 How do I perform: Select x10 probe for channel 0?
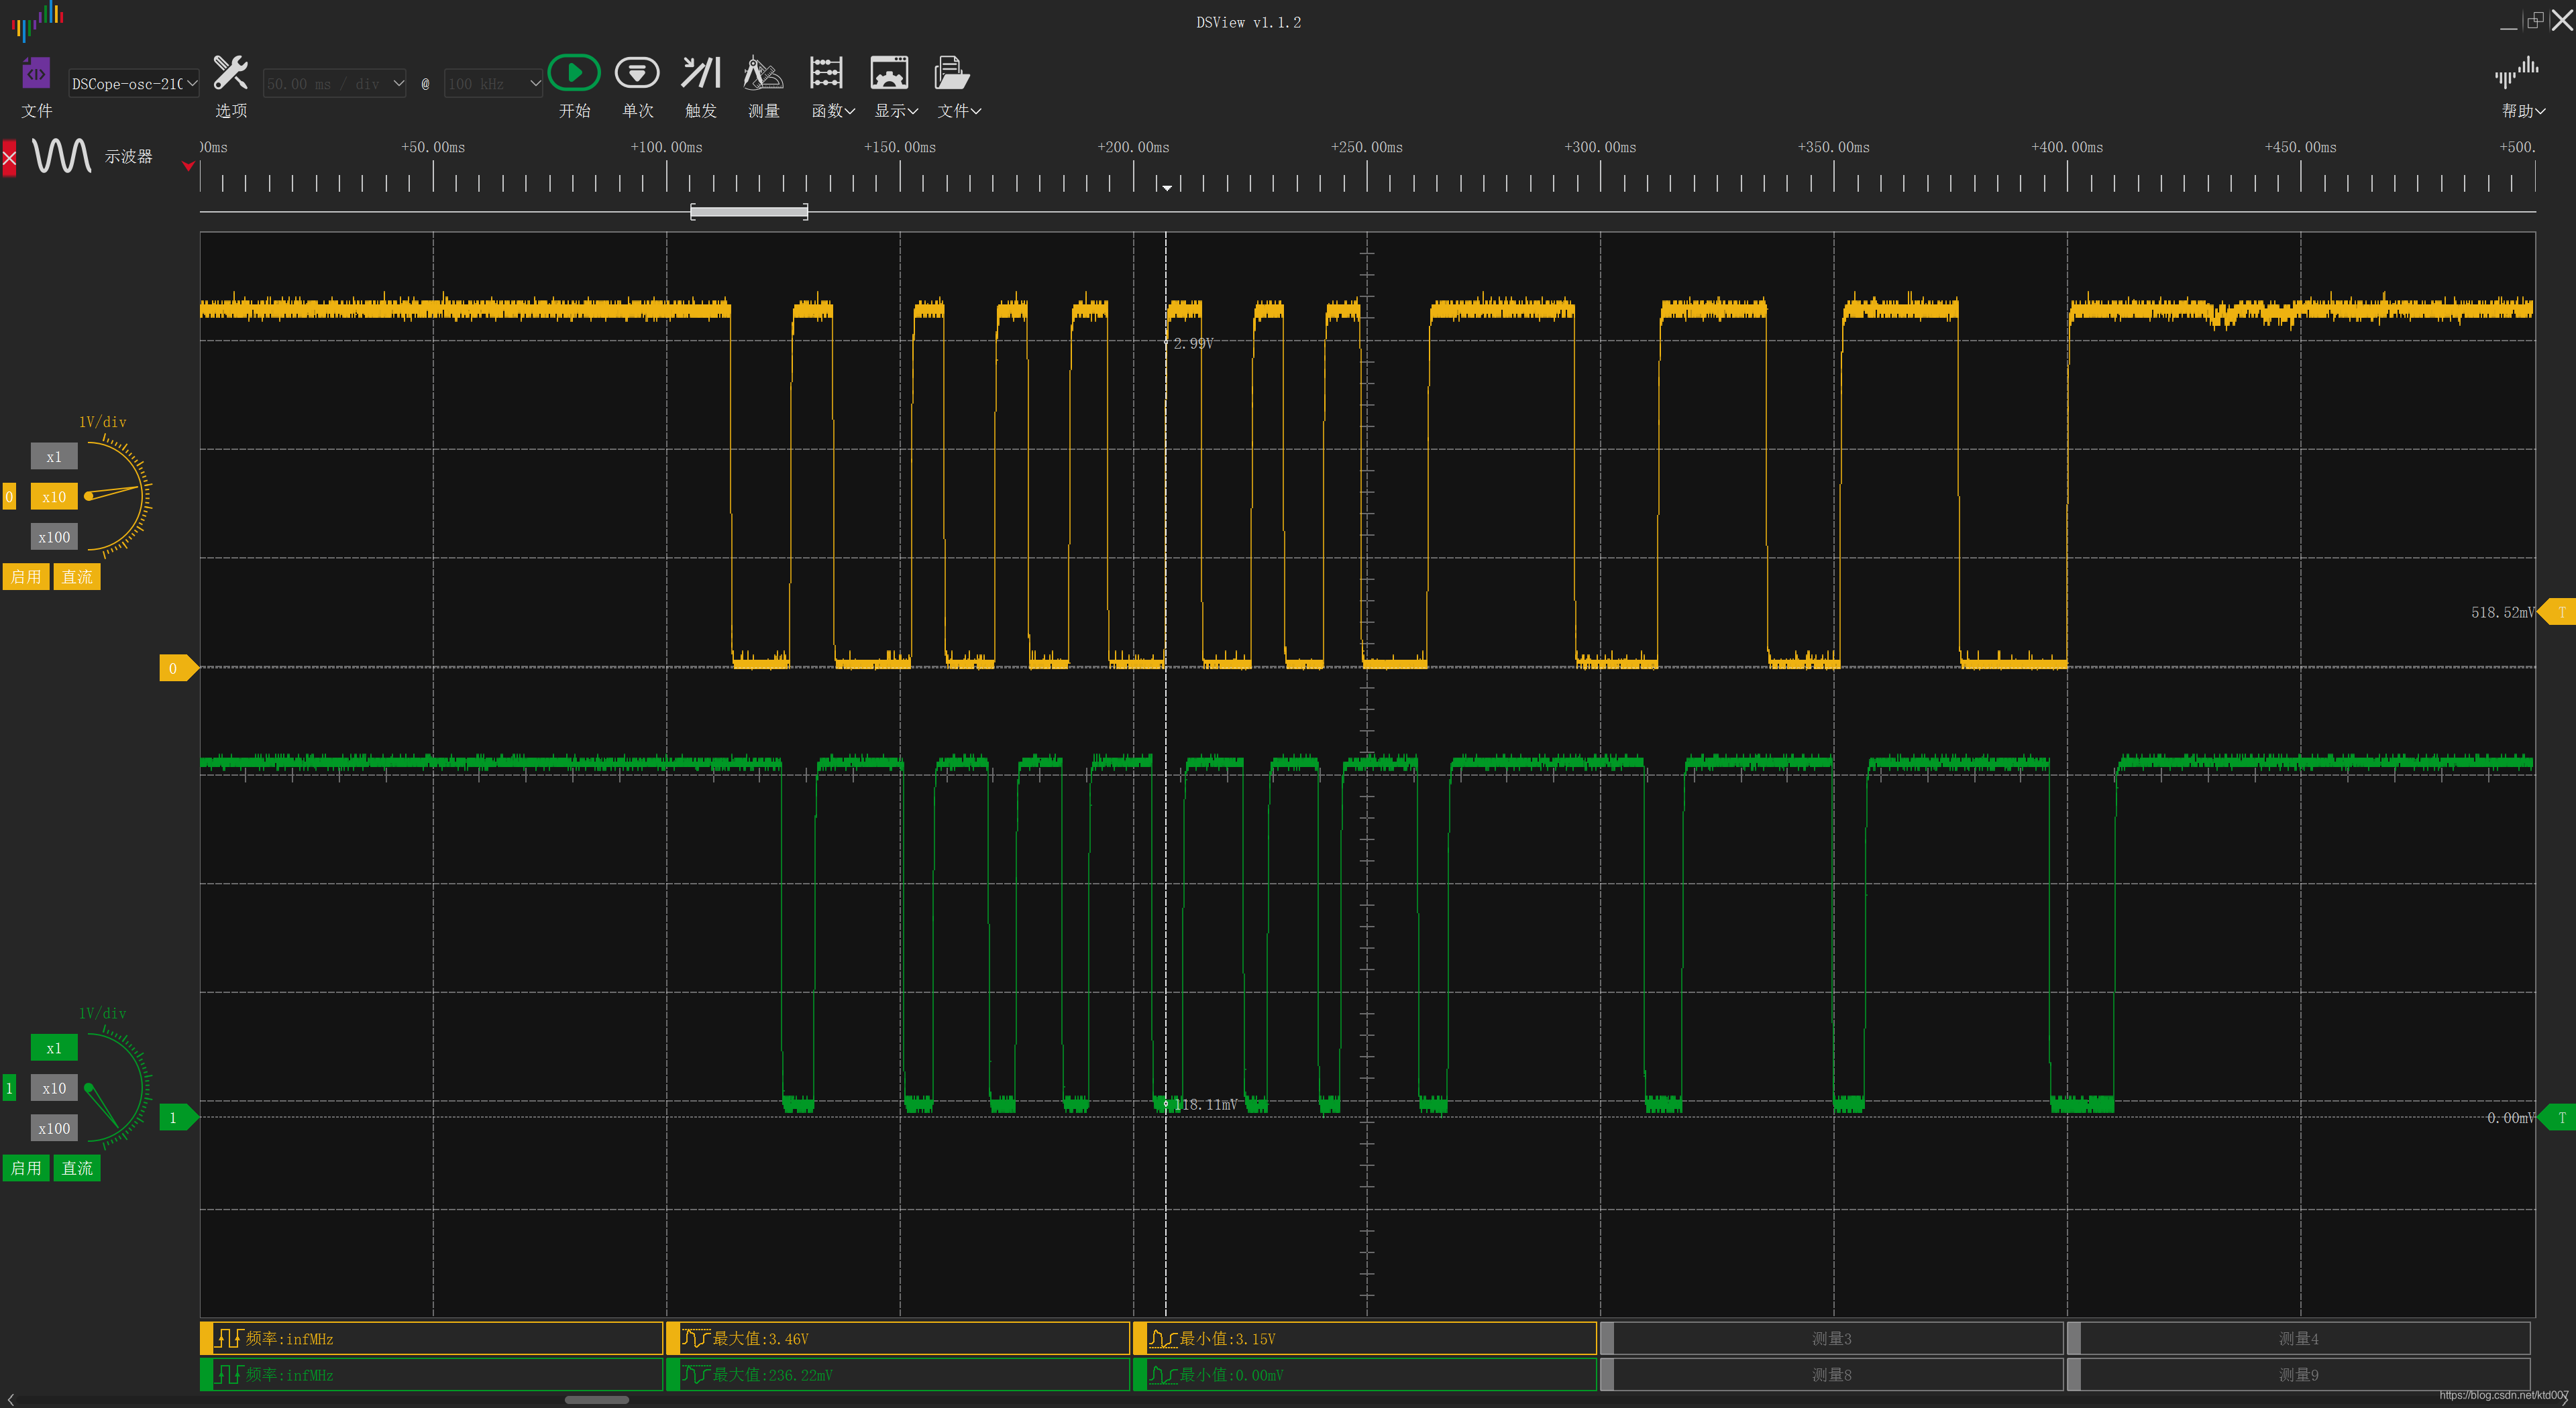click(54, 497)
